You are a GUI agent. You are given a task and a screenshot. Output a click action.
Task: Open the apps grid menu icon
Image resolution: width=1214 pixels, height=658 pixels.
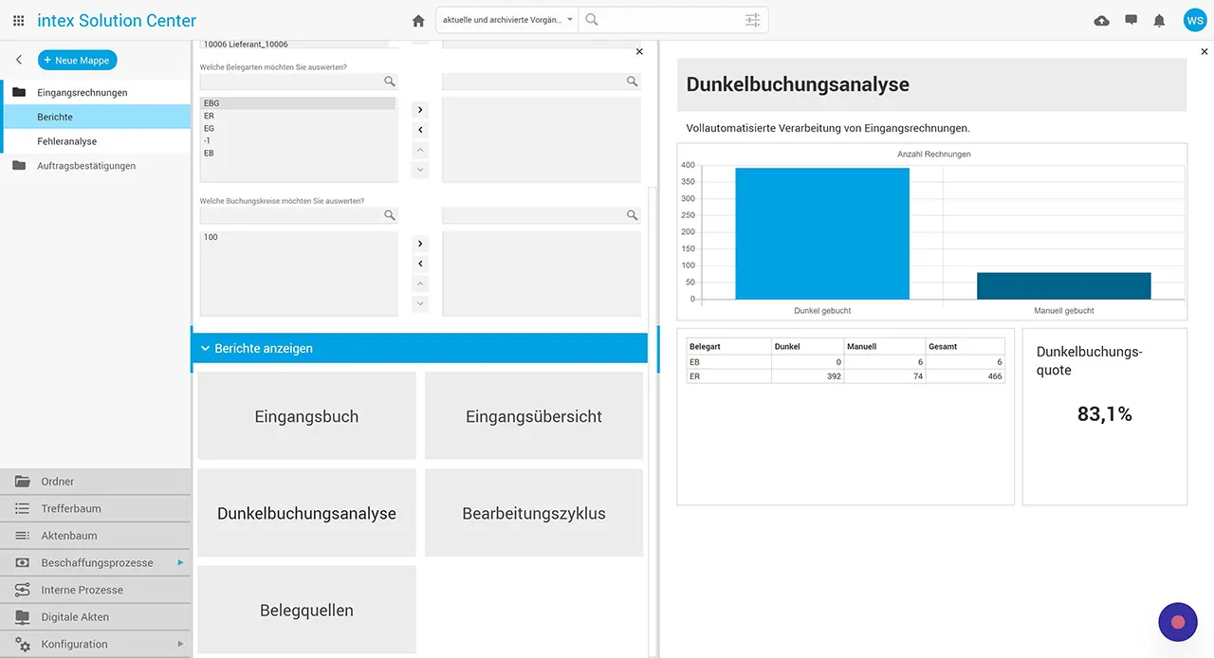click(19, 20)
